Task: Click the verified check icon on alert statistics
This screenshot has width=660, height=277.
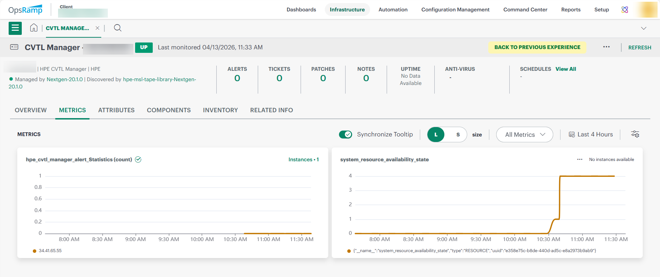Action: click(138, 160)
